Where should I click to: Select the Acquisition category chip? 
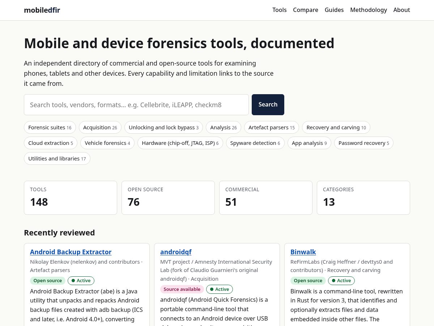click(100, 128)
